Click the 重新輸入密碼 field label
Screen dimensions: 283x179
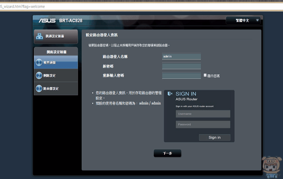113,75
